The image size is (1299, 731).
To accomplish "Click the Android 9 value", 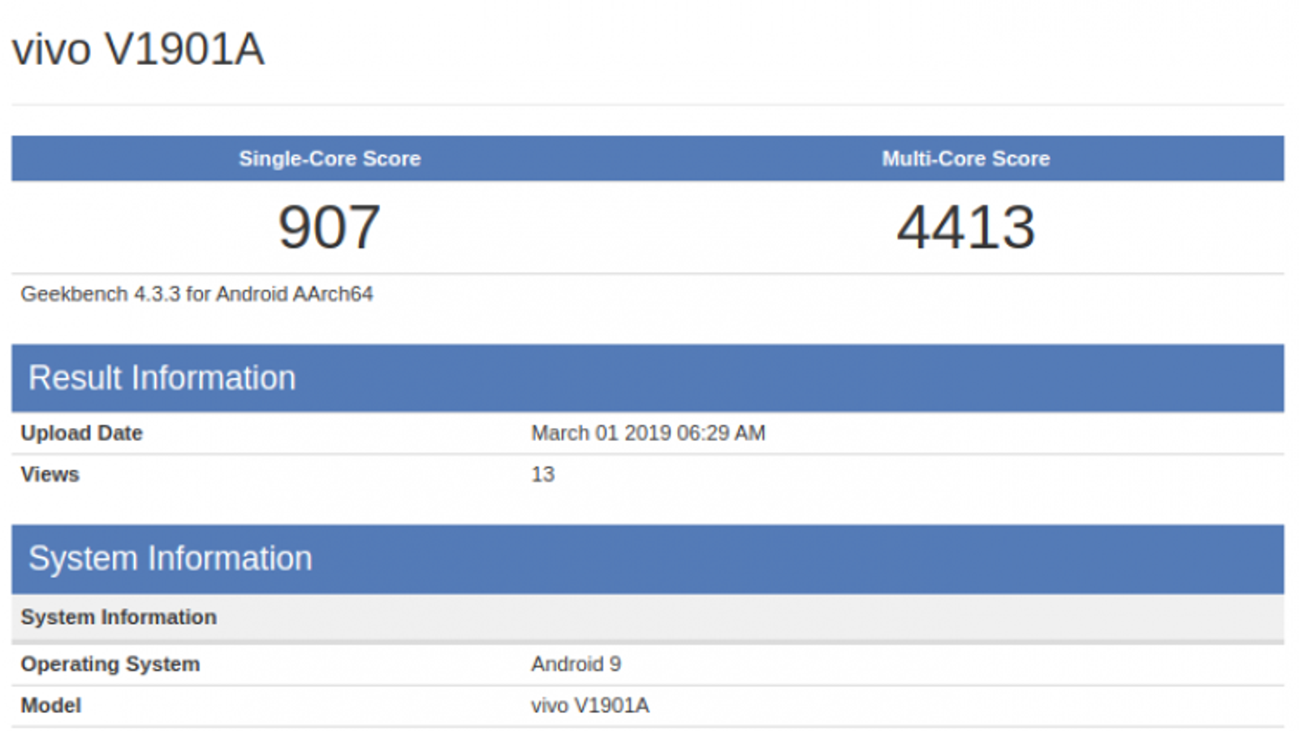I will click(x=576, y=664).
